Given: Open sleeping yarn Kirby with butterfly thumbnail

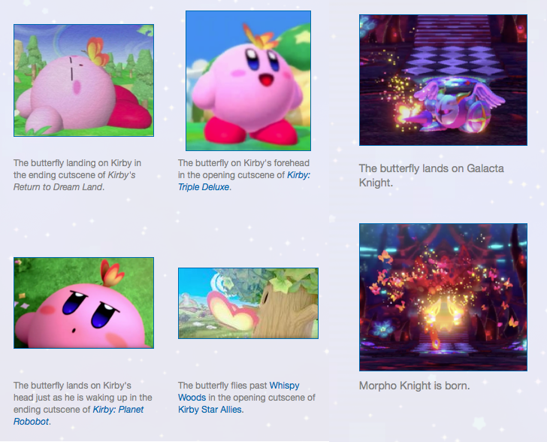Looking at the screenshot, I should (x=83, y=80).
